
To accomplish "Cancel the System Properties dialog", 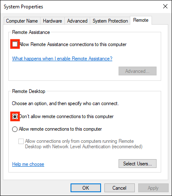I will [x=119, y=188].
